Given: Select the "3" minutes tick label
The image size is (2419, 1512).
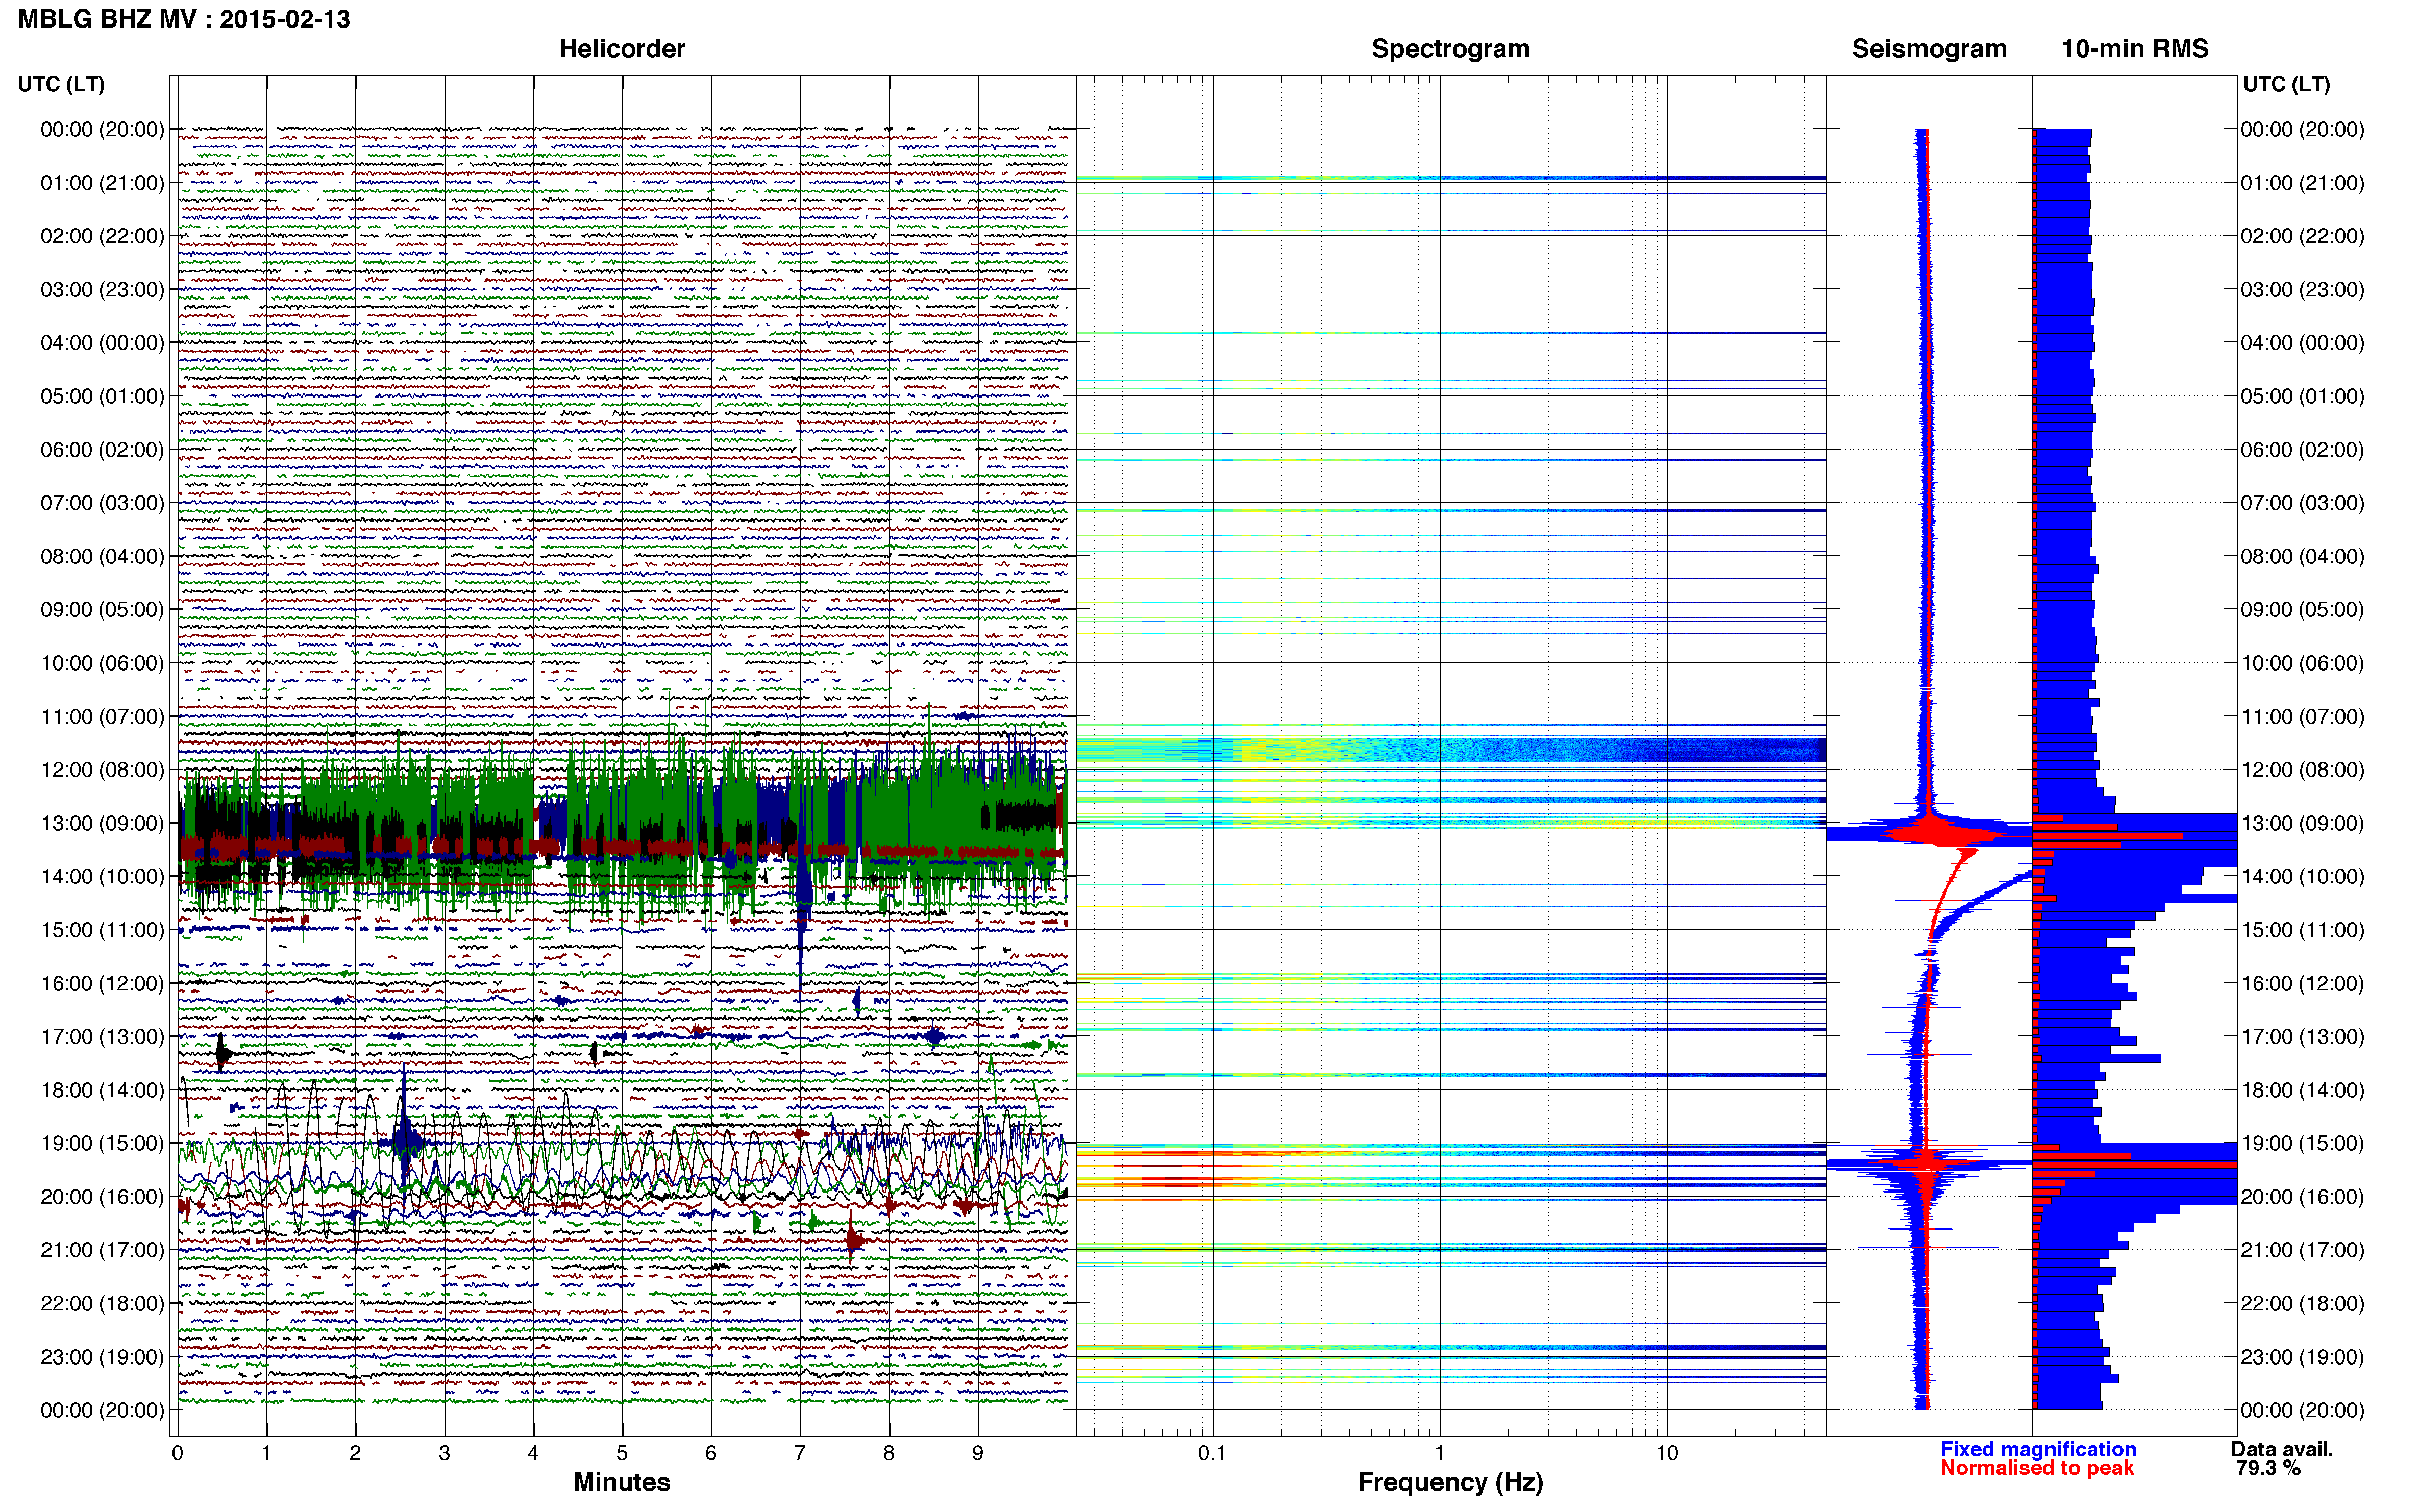Looking at the screenshot, I should point(444,1453).
